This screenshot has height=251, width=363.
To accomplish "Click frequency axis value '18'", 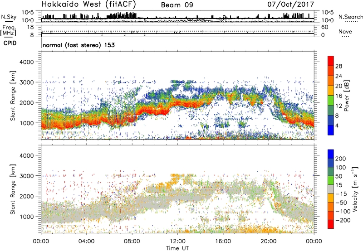I will coord(30,27).
